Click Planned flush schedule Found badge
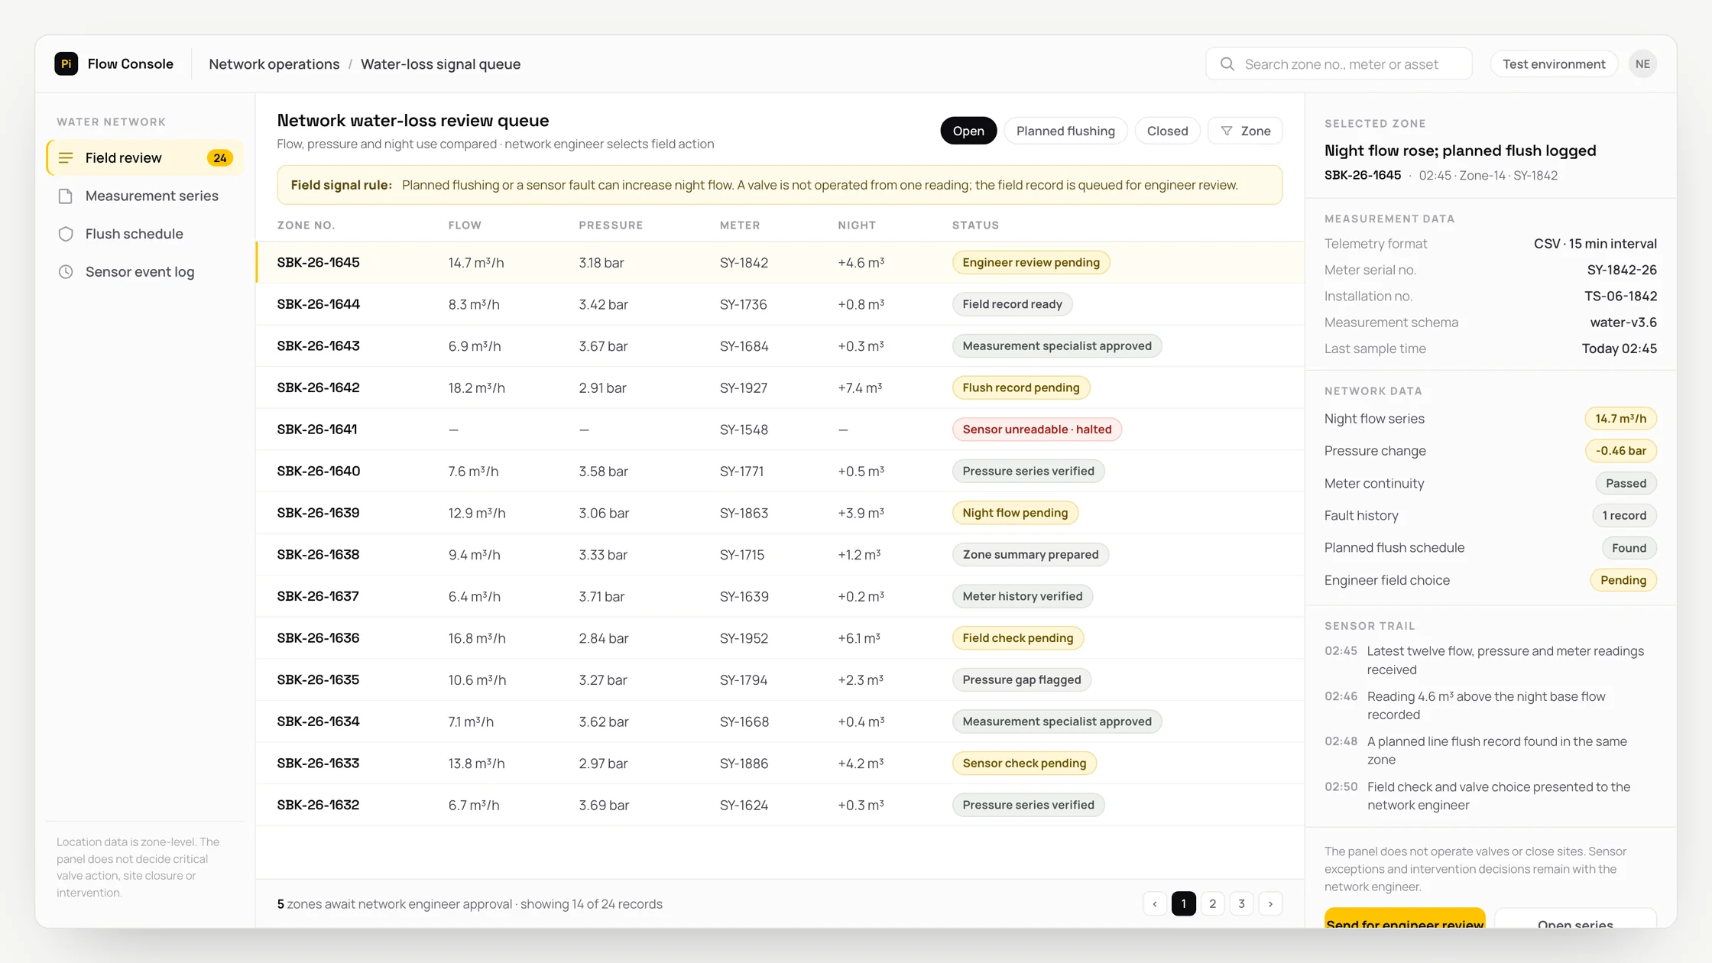This screenshot has width=1712, height=963. (1629, 548)
